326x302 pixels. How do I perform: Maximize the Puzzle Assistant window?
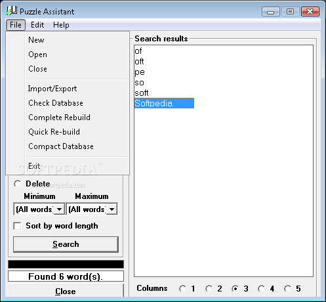point(290,12)
